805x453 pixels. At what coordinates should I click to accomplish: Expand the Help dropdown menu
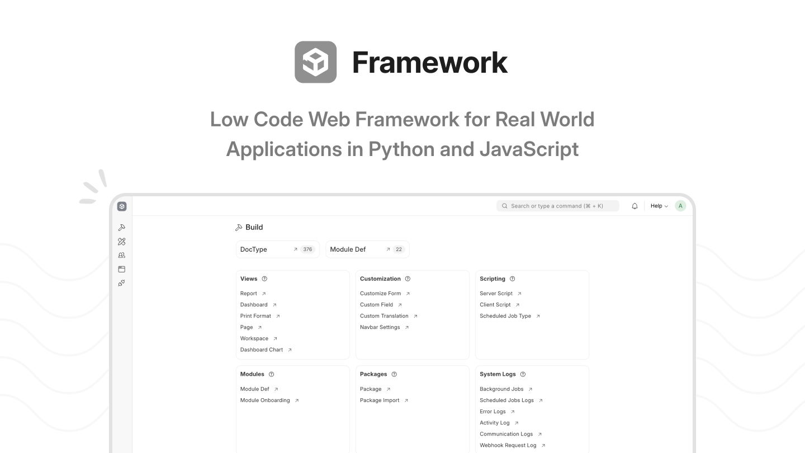pyautogui.click(x=659, y=206)
